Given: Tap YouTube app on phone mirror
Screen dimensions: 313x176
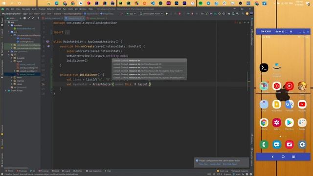Looking at the screenshot, I should point(302,104).
